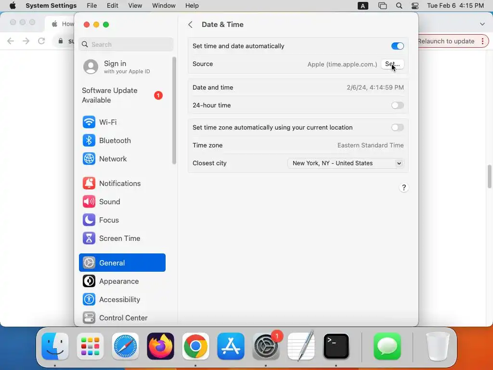Open the Appearance icon in sidebar
Viewport: 493px width, 370px height.
89,281
